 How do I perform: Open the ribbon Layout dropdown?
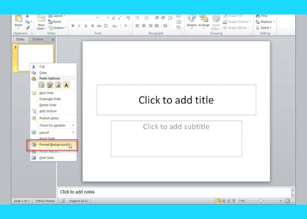(57, 16)
